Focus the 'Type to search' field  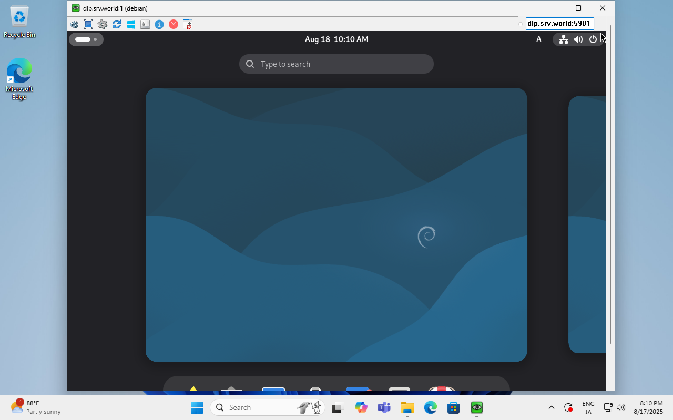tap(336, 64)
